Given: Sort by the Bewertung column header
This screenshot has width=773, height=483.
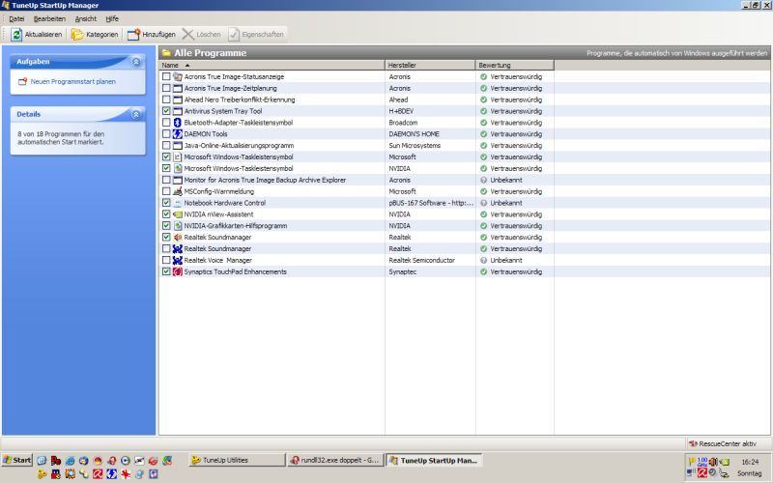Looking at the screenshot, I should 515,65.
